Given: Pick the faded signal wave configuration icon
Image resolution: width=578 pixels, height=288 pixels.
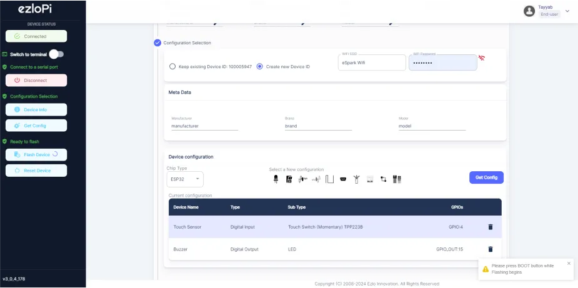Looking at the screenshot, I should tap(316, 179).
